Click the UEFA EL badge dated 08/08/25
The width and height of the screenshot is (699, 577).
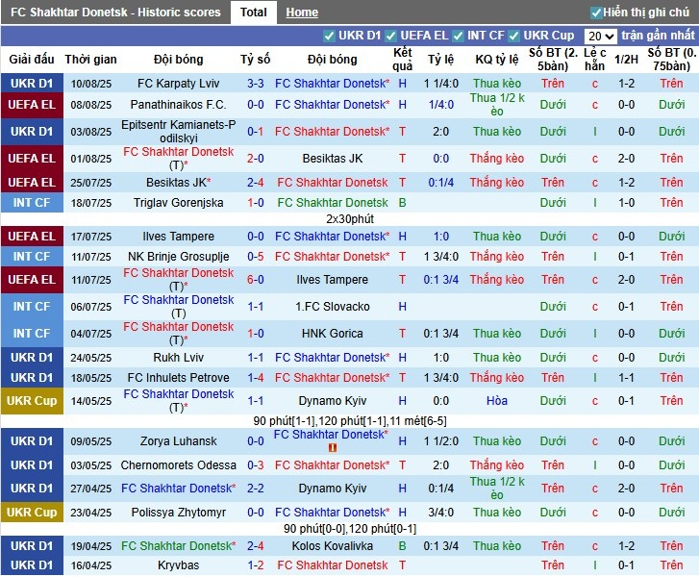tap(32, 105)
